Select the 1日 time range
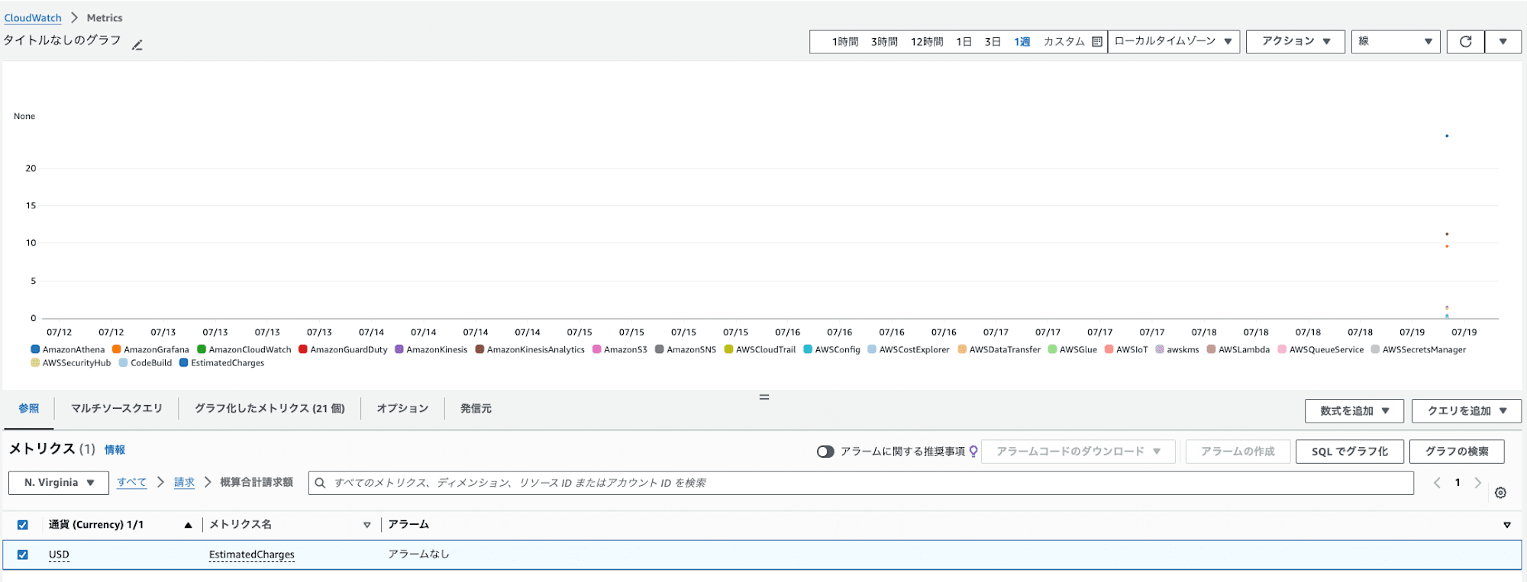Screen dimensions: 1527x582 click(964, 42)
